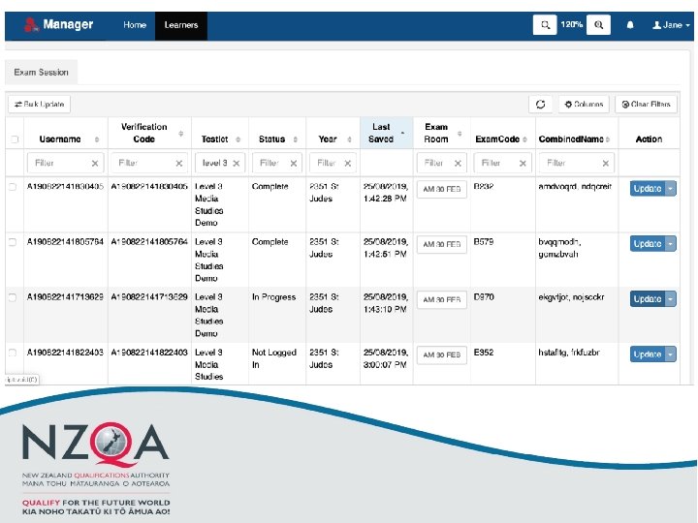Open the Jane user dropdown

[671, 25]
